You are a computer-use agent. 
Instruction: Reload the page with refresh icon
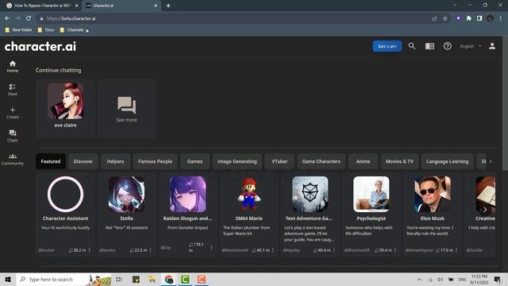point(29,18)
